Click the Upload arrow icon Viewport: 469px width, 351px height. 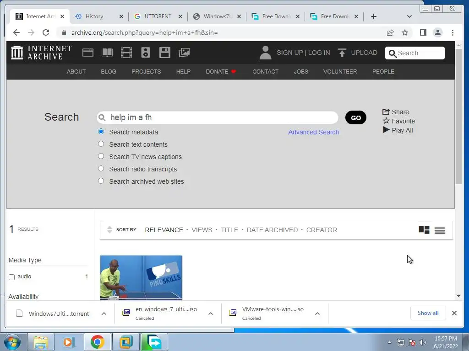click(342, 53)
